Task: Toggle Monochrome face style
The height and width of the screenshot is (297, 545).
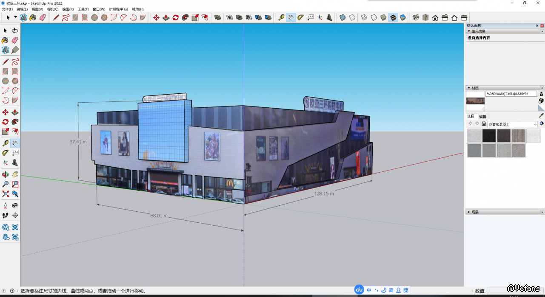Action: click(402, 17)
